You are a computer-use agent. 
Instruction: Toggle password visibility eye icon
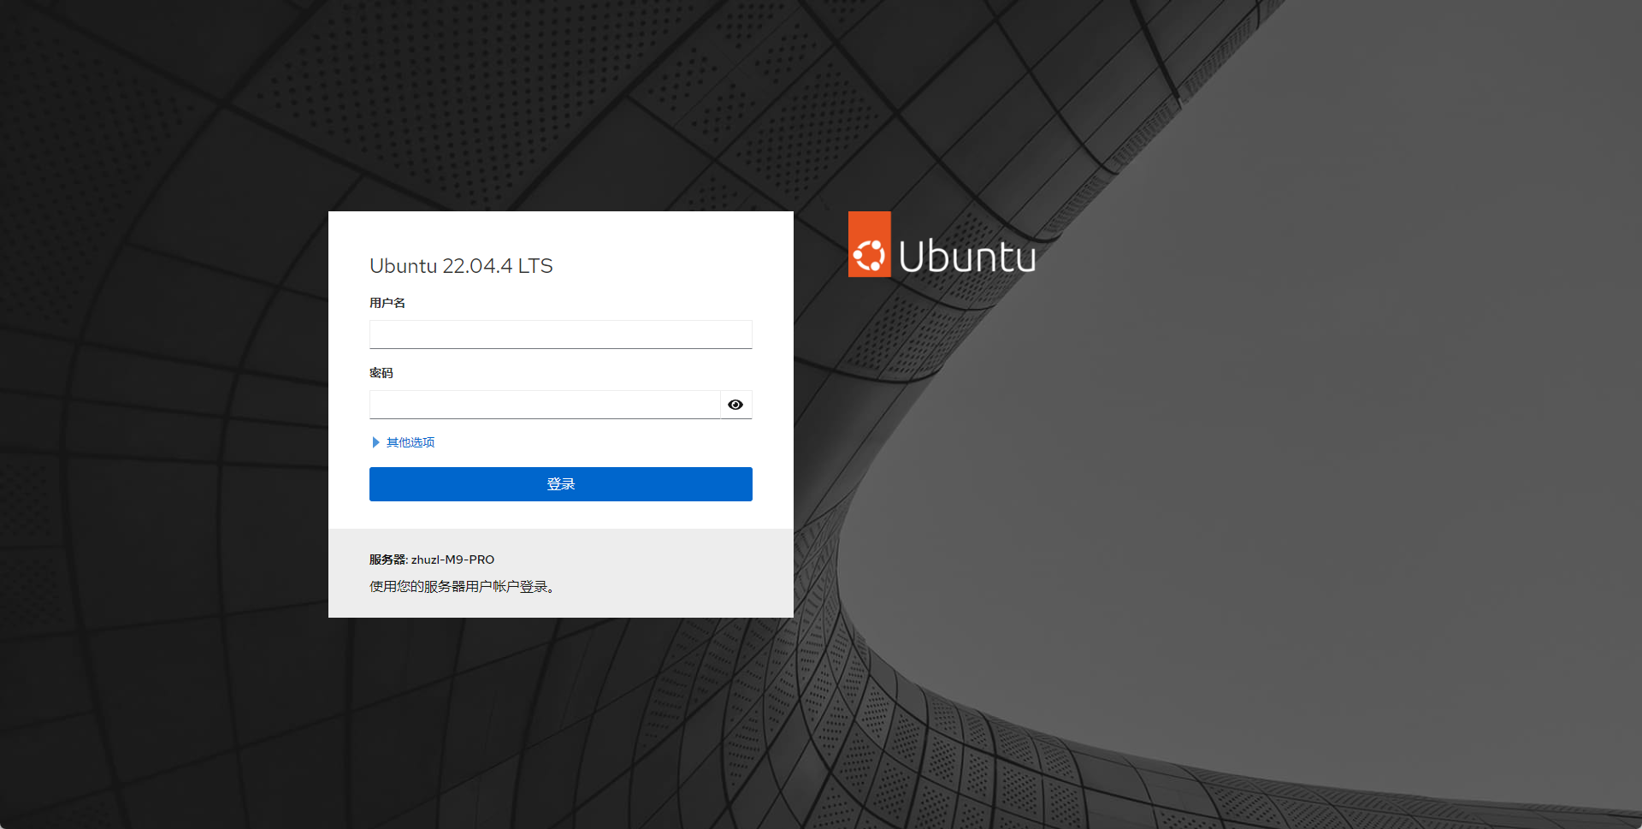pyautogui.click(x=735, y=405)
